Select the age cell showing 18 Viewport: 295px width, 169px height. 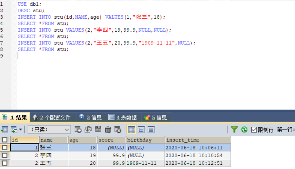pos(83,147)
